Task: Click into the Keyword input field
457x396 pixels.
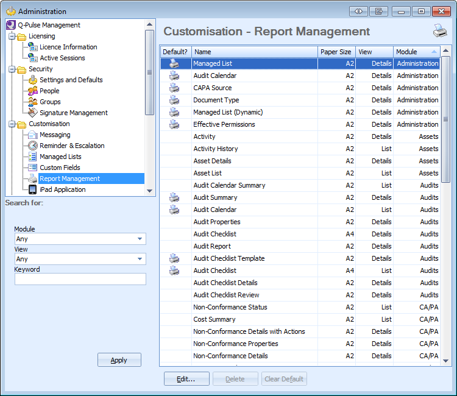Action: [80, 279]
